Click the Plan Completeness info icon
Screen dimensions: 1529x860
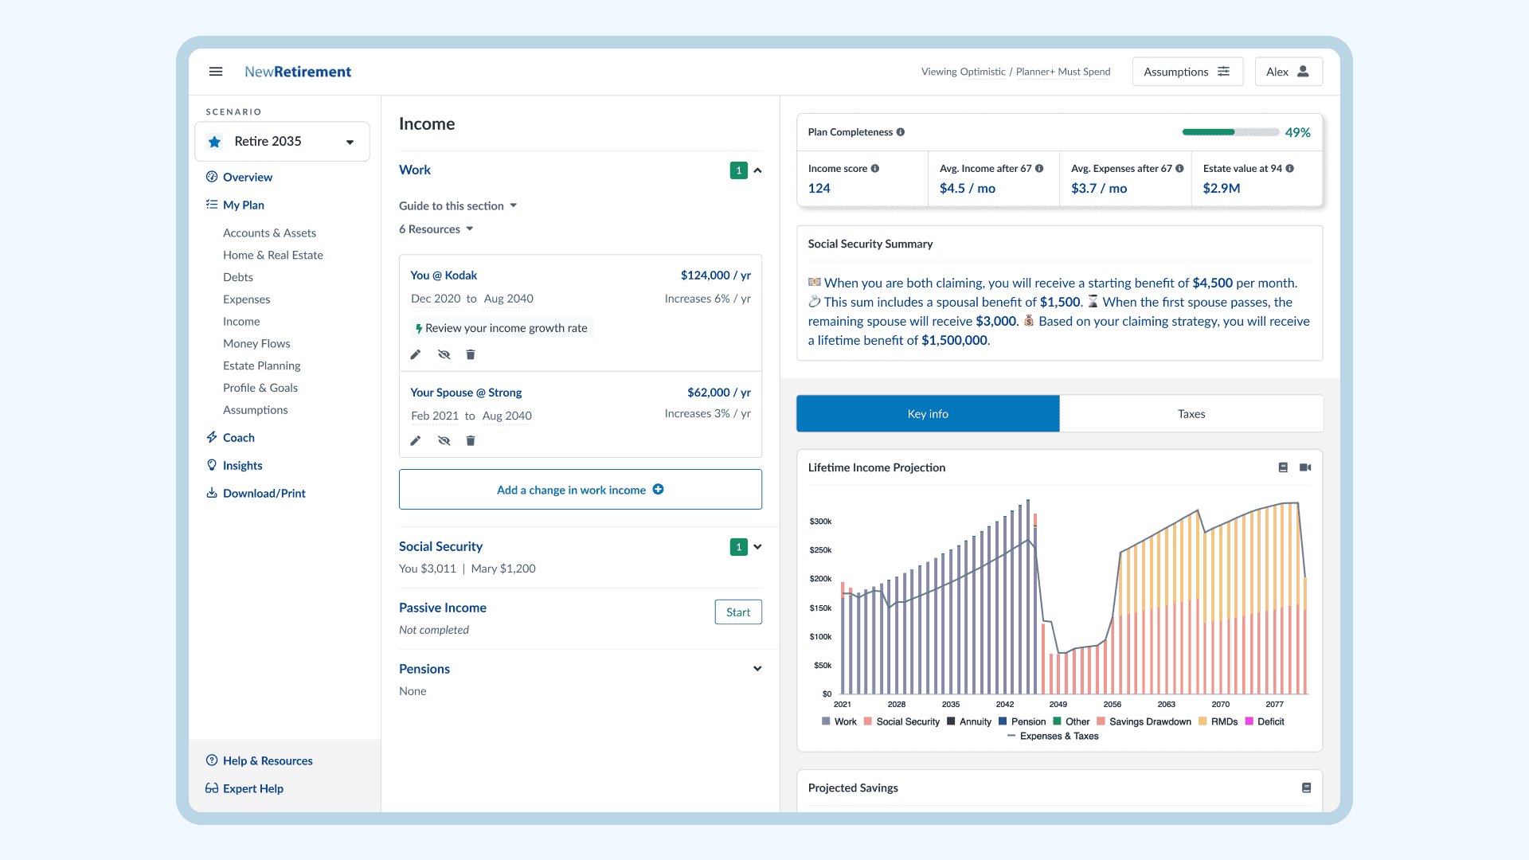pyautogui.click(x=901, y=132)
